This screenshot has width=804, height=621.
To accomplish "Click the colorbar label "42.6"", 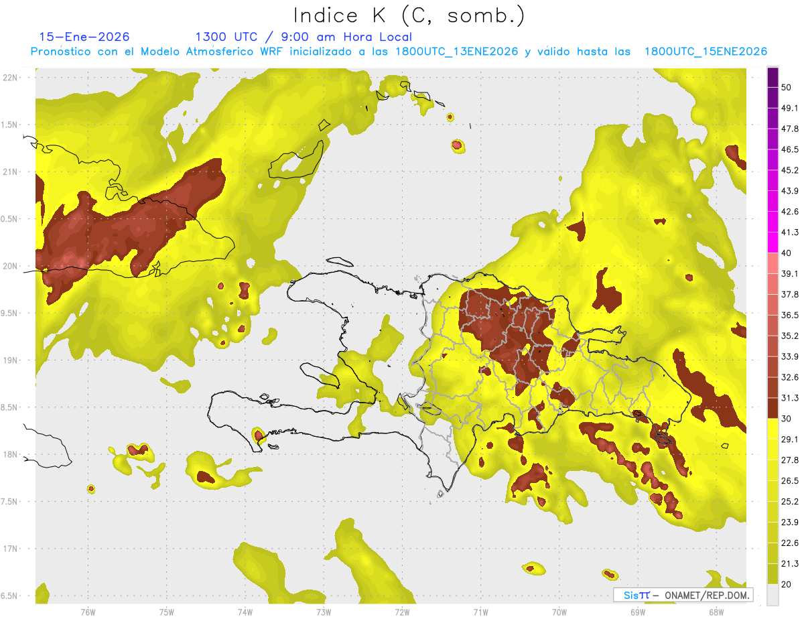I will point(790,212).
